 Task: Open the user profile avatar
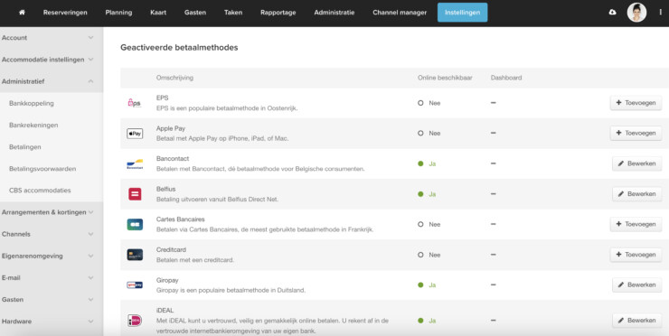pos(636,13)
